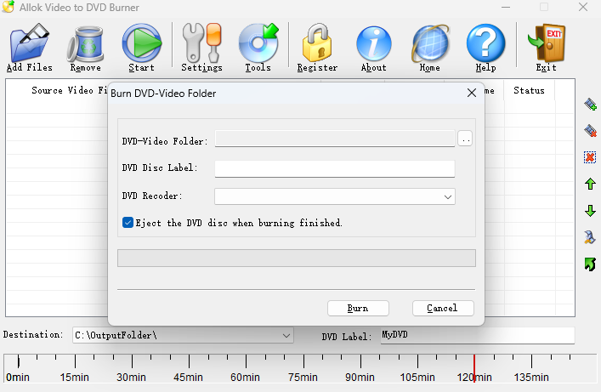The height and width of the screenshot is (392, 601).
Task: Click the green move up arrow
Action: (x=590, y=185)
